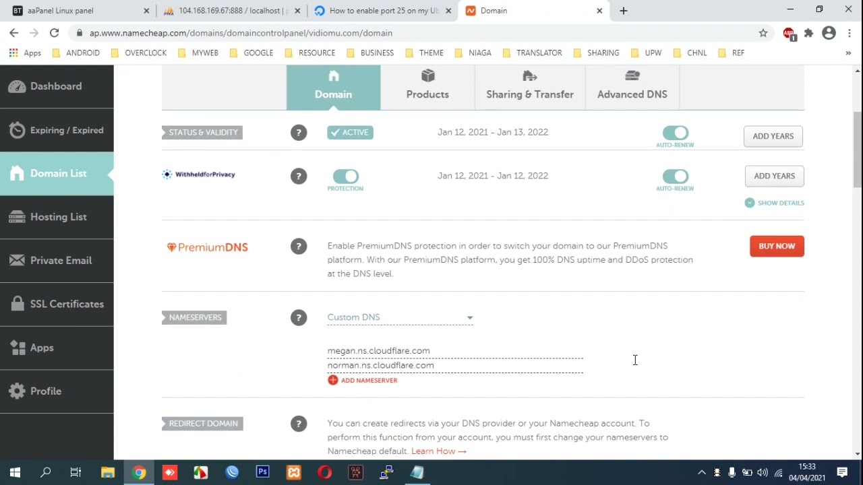
Task: Click help icon for Redirect Domain
Action: [x=299, y=424]
